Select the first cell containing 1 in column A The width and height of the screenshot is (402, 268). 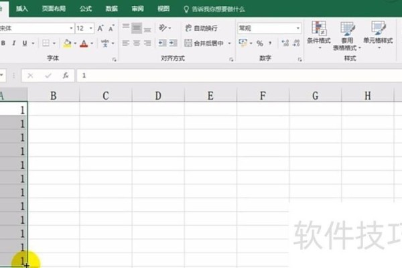coord(13,110)
